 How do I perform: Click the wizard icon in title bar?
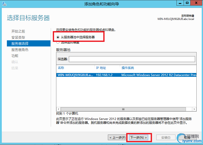click(x=4, y=4)
